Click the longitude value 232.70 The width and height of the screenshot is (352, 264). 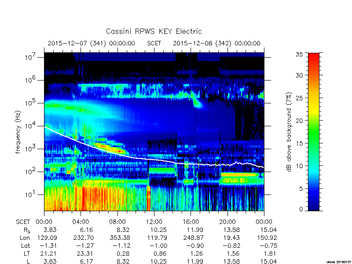pos(83,238)
